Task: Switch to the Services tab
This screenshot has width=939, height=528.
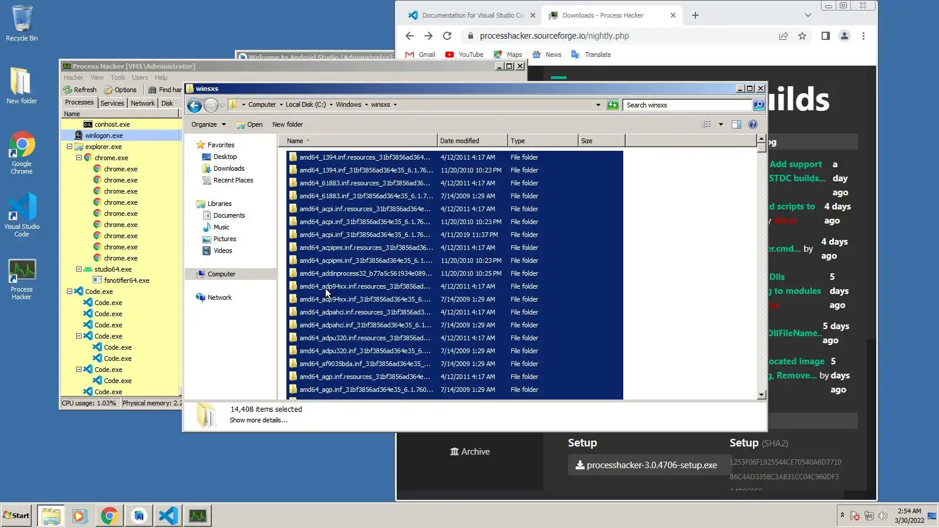Action: 112,103
